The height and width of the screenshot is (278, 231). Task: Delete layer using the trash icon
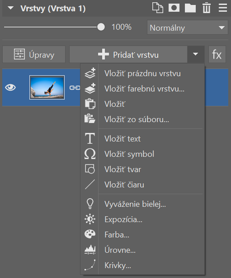click(x=207, y=8)
